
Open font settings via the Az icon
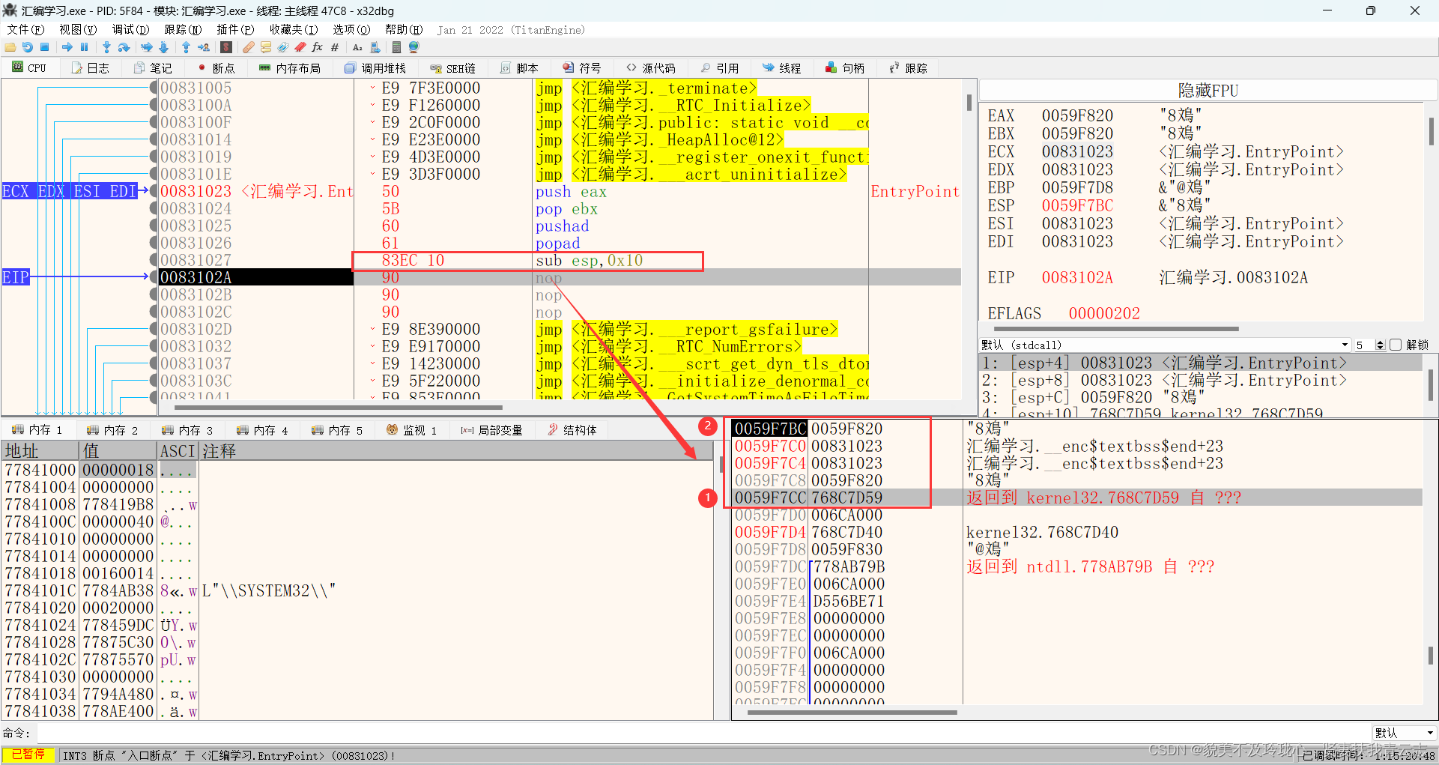click(357, 46)
